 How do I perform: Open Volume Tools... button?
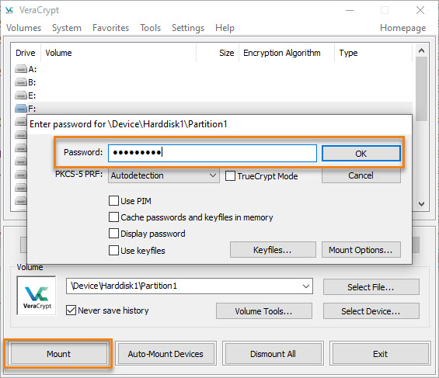pyautogui.click(x=263, y=311)
